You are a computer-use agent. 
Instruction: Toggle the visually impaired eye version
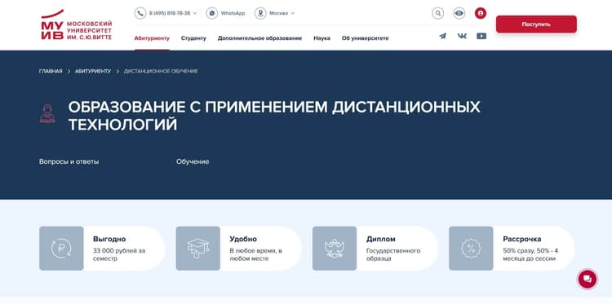pos(459,13)
